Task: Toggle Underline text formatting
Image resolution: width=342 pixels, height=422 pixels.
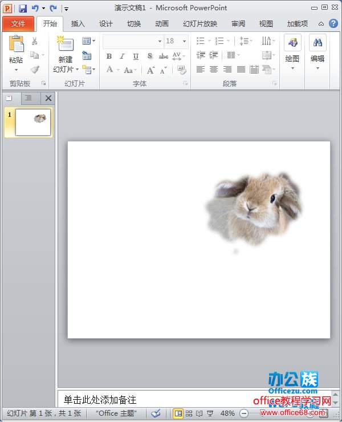Action: tap(136, 56)
